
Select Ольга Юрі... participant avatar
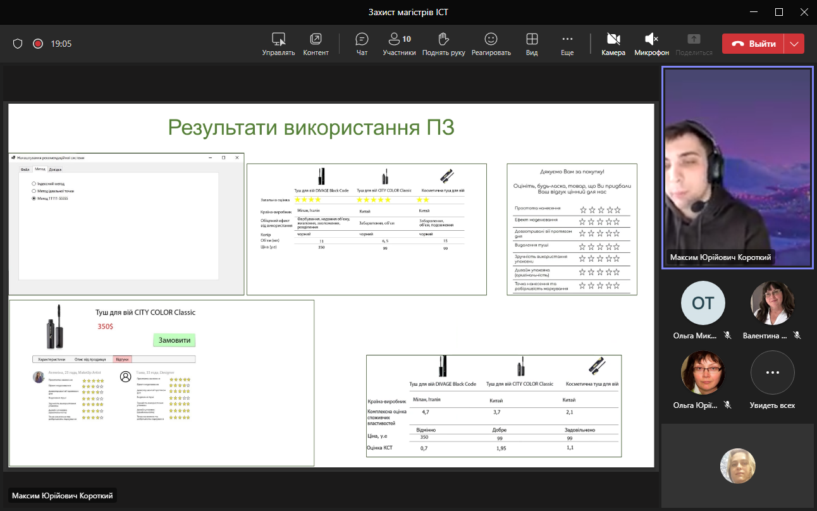(x=703, y=372)
